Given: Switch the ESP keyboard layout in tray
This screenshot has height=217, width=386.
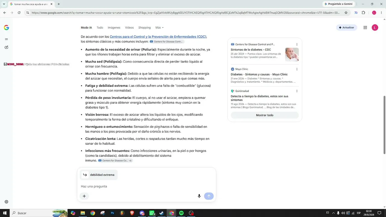Looking at the screenshot, I should 359,213.
